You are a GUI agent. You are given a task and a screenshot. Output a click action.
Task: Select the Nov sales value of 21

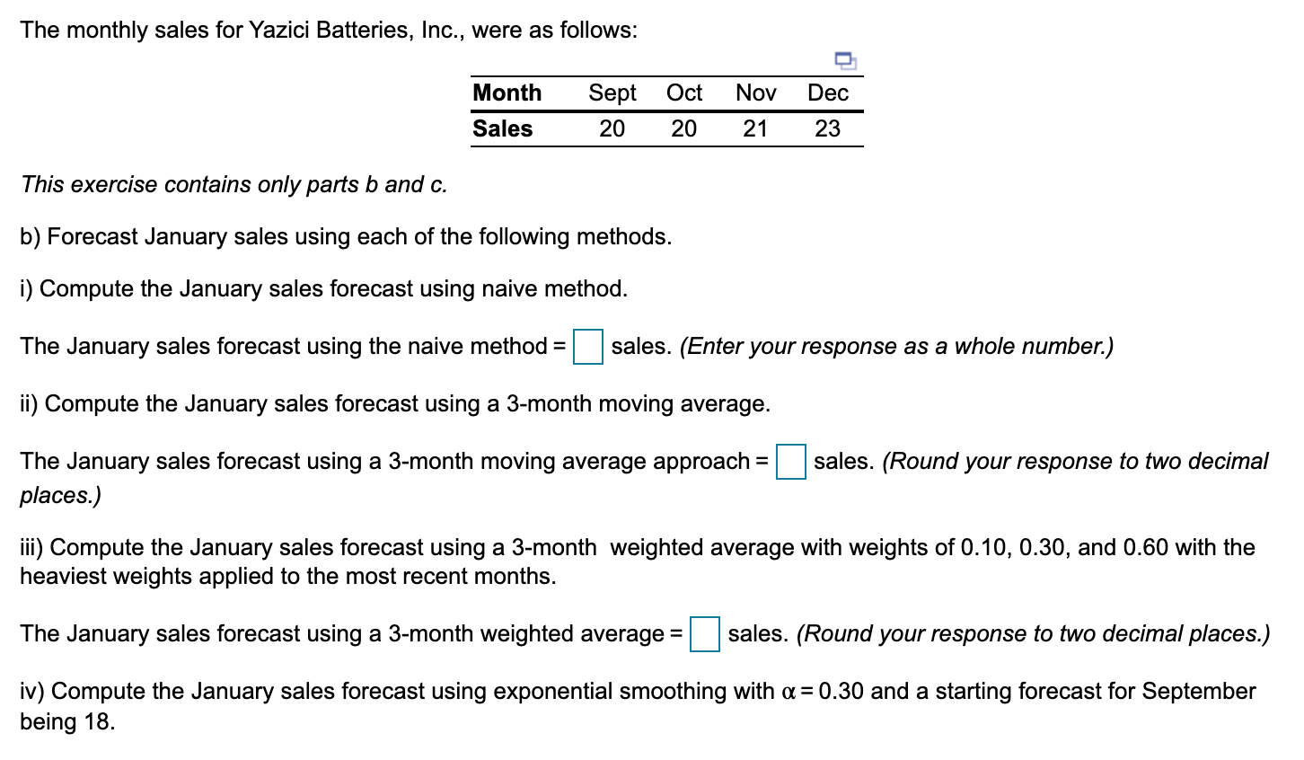(x=755, y=128)
